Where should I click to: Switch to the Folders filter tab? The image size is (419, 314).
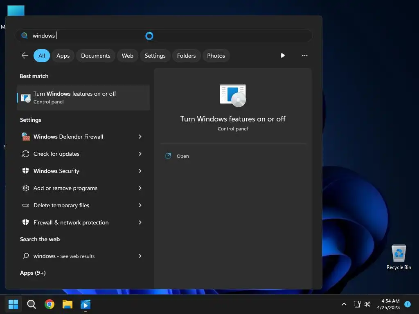click(186, 56)
